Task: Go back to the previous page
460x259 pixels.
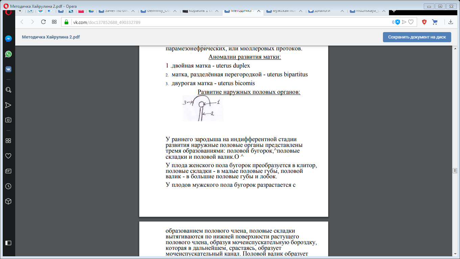Action: pos(22,22)
